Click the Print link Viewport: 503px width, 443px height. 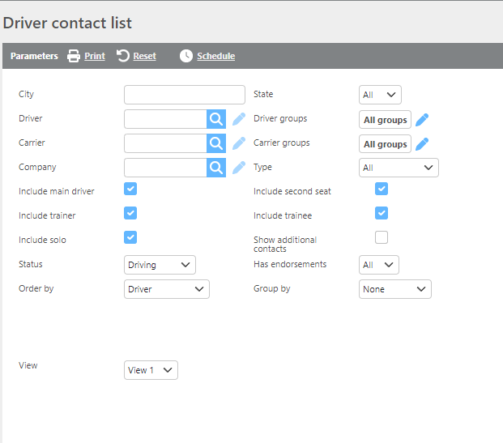click(x=87, y=56)
